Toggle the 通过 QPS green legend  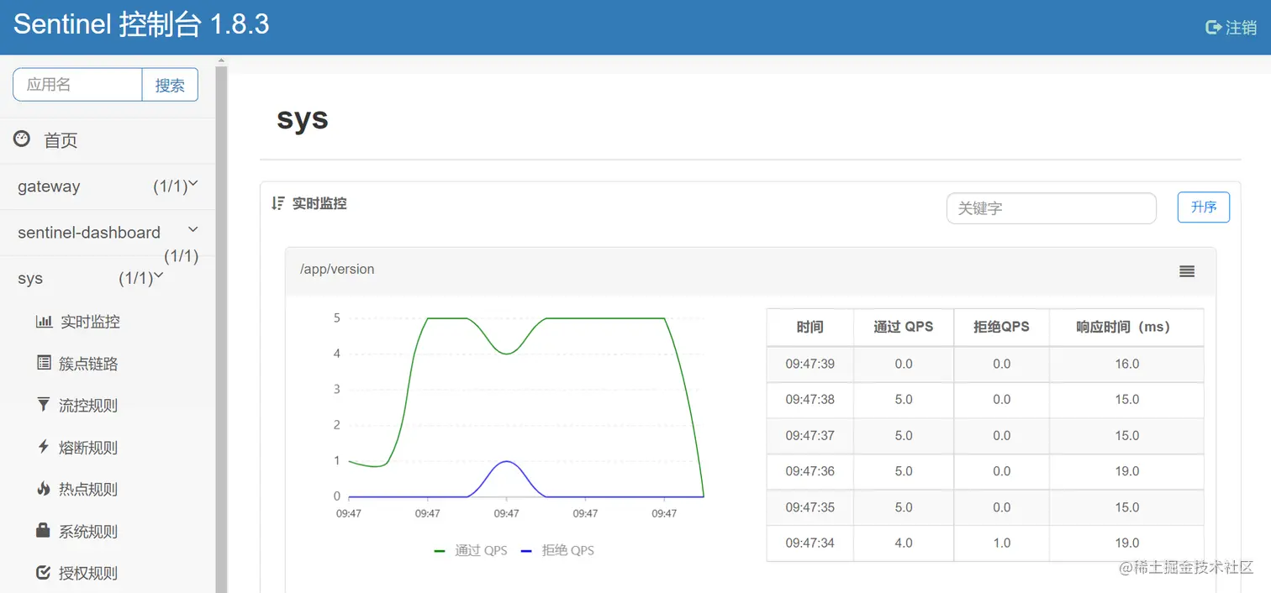[471, 550]
